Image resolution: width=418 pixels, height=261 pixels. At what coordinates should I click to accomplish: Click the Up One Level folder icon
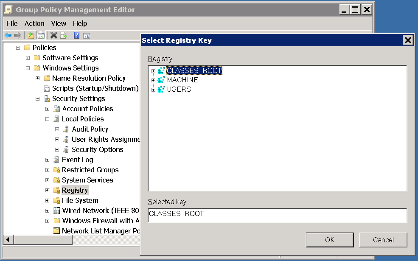pos(31,35)
